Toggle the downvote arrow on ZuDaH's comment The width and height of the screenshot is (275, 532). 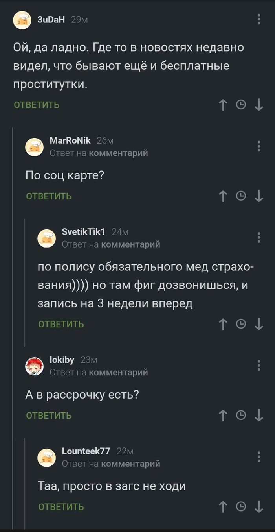pyautogui.click(x=259, y=105)
